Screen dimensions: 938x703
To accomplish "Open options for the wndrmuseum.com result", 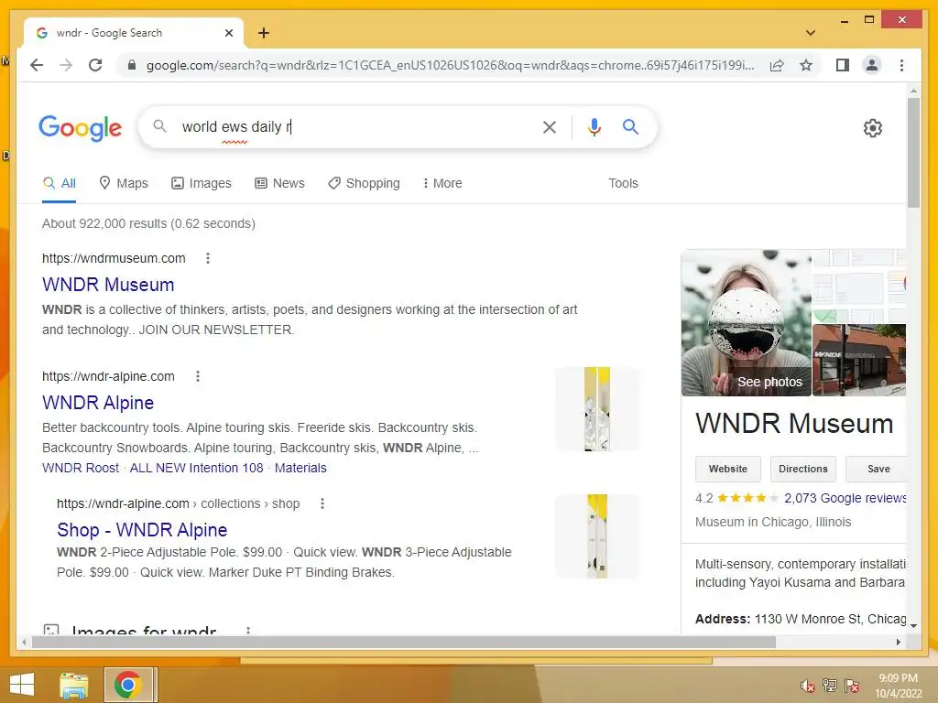I will pos(208,258).
